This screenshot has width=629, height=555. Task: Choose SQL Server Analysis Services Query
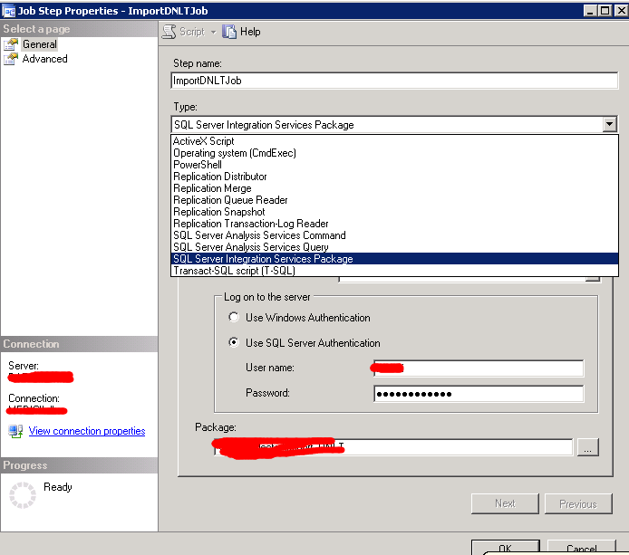[x=395, y=247]
